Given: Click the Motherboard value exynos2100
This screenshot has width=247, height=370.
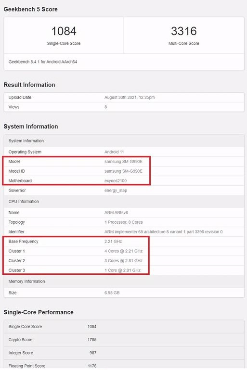Looking at the screenshot, I should coord(116,181).
